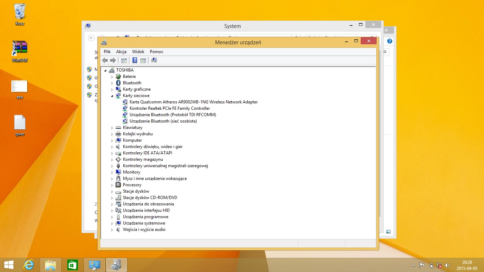Click the Klawiatury keyboard icon
The width and height of the screenshot is (484, 272).
pyautogui.click(x=118, y=127)
